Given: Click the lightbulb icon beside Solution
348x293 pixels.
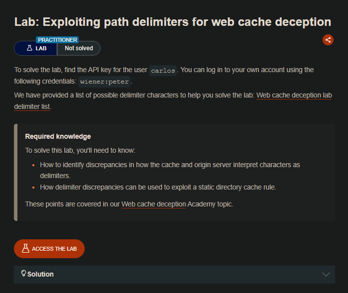Looking at the screenshot, I should 23,274.
